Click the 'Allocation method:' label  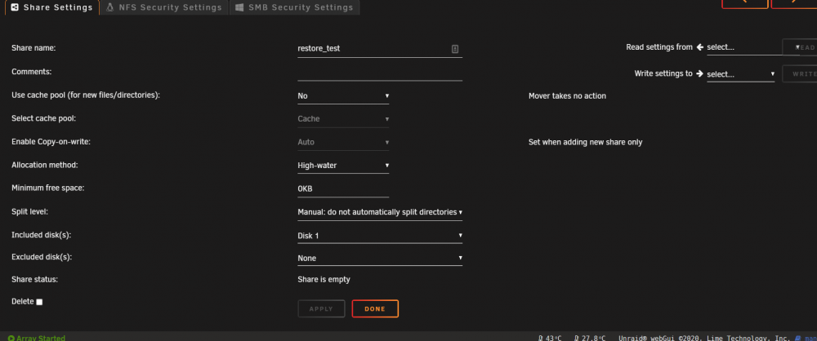click(x=44, y=165)
